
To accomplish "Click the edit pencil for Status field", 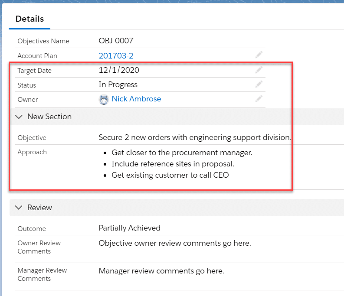I will (x=259, y=84).
